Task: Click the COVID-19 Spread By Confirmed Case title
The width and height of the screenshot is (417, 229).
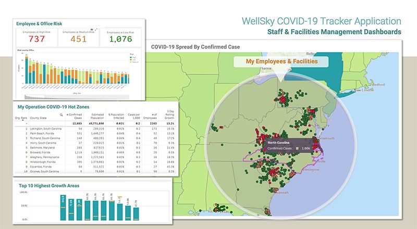Action: point(195,47)
